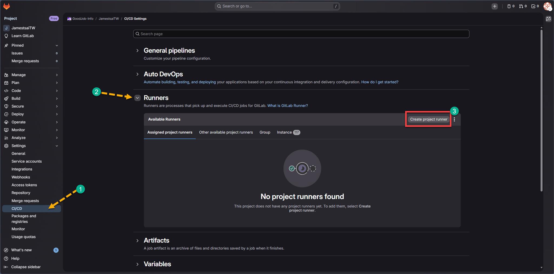Click the user avatar in top right
Screen dimensions: 554x274
547,6
